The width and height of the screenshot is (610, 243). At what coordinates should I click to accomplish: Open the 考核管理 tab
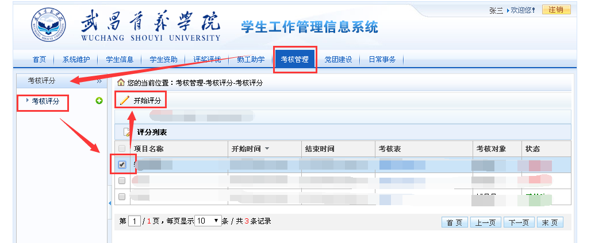coord(294,59)
